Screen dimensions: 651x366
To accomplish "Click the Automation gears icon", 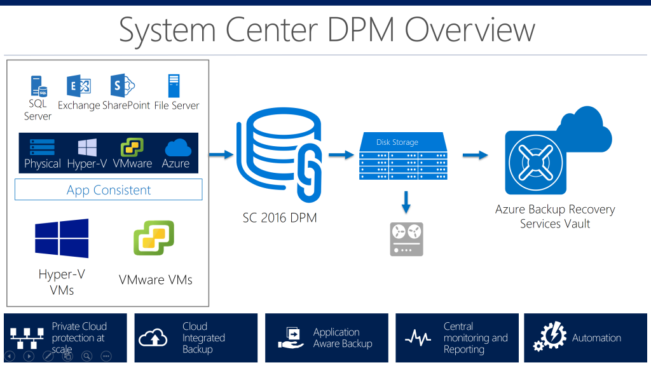I will [x=550, y=337].
